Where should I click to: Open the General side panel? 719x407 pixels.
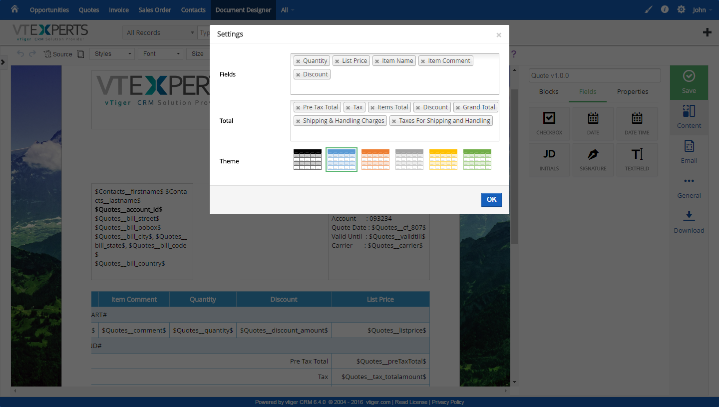(689, 187)
